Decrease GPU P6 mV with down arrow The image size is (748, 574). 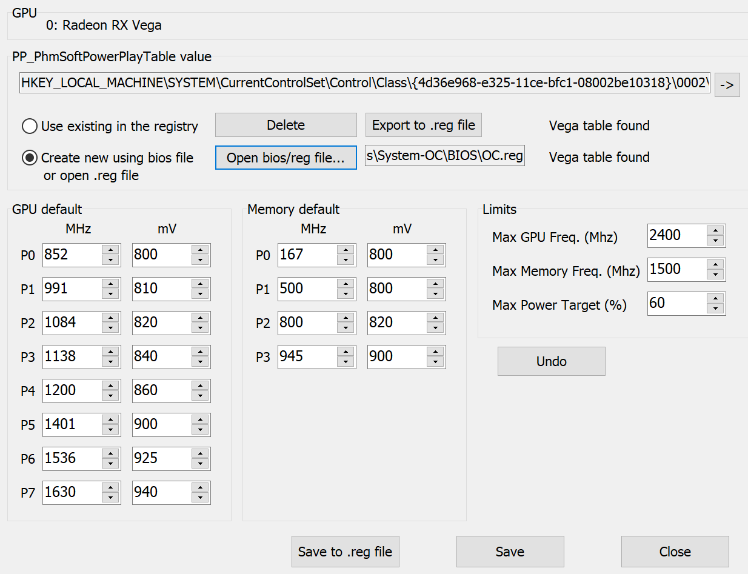click(200, 464)
